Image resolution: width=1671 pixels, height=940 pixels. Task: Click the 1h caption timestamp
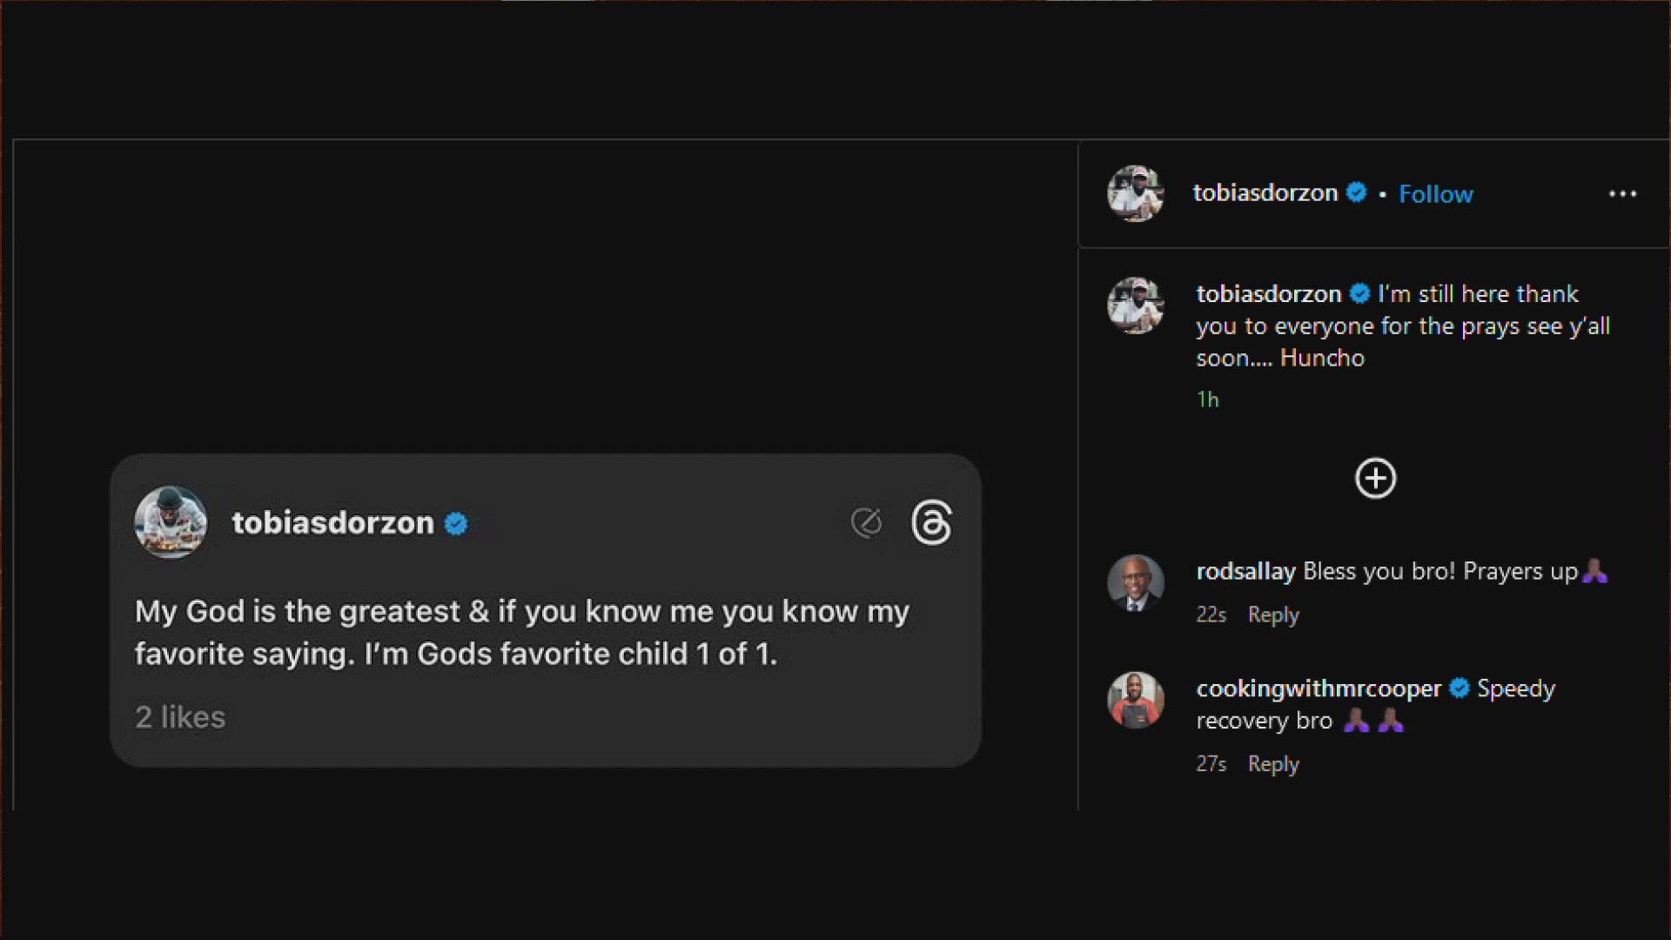tap(1207, 399)
